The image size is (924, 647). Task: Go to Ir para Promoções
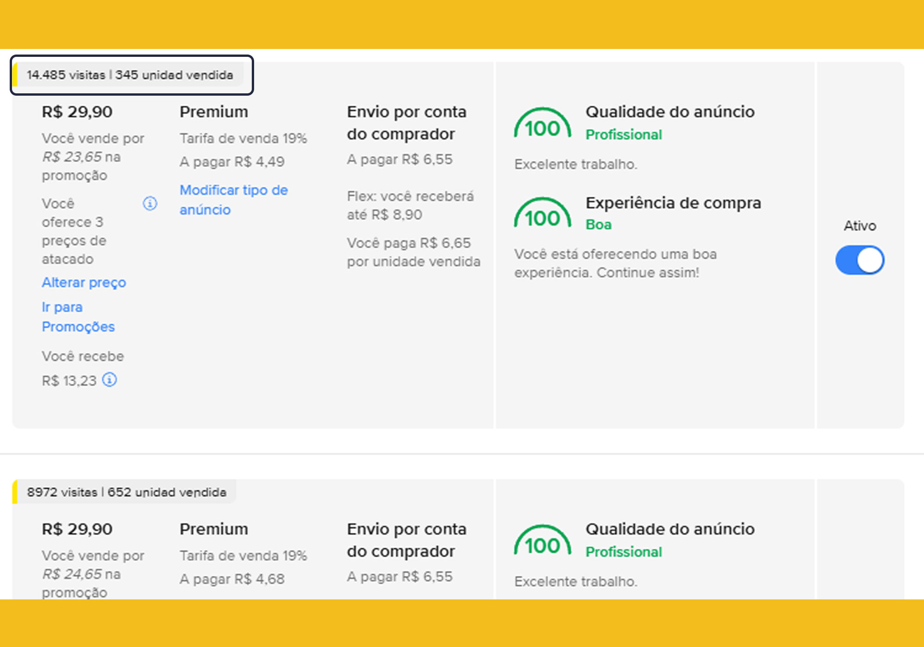(78, 317)
